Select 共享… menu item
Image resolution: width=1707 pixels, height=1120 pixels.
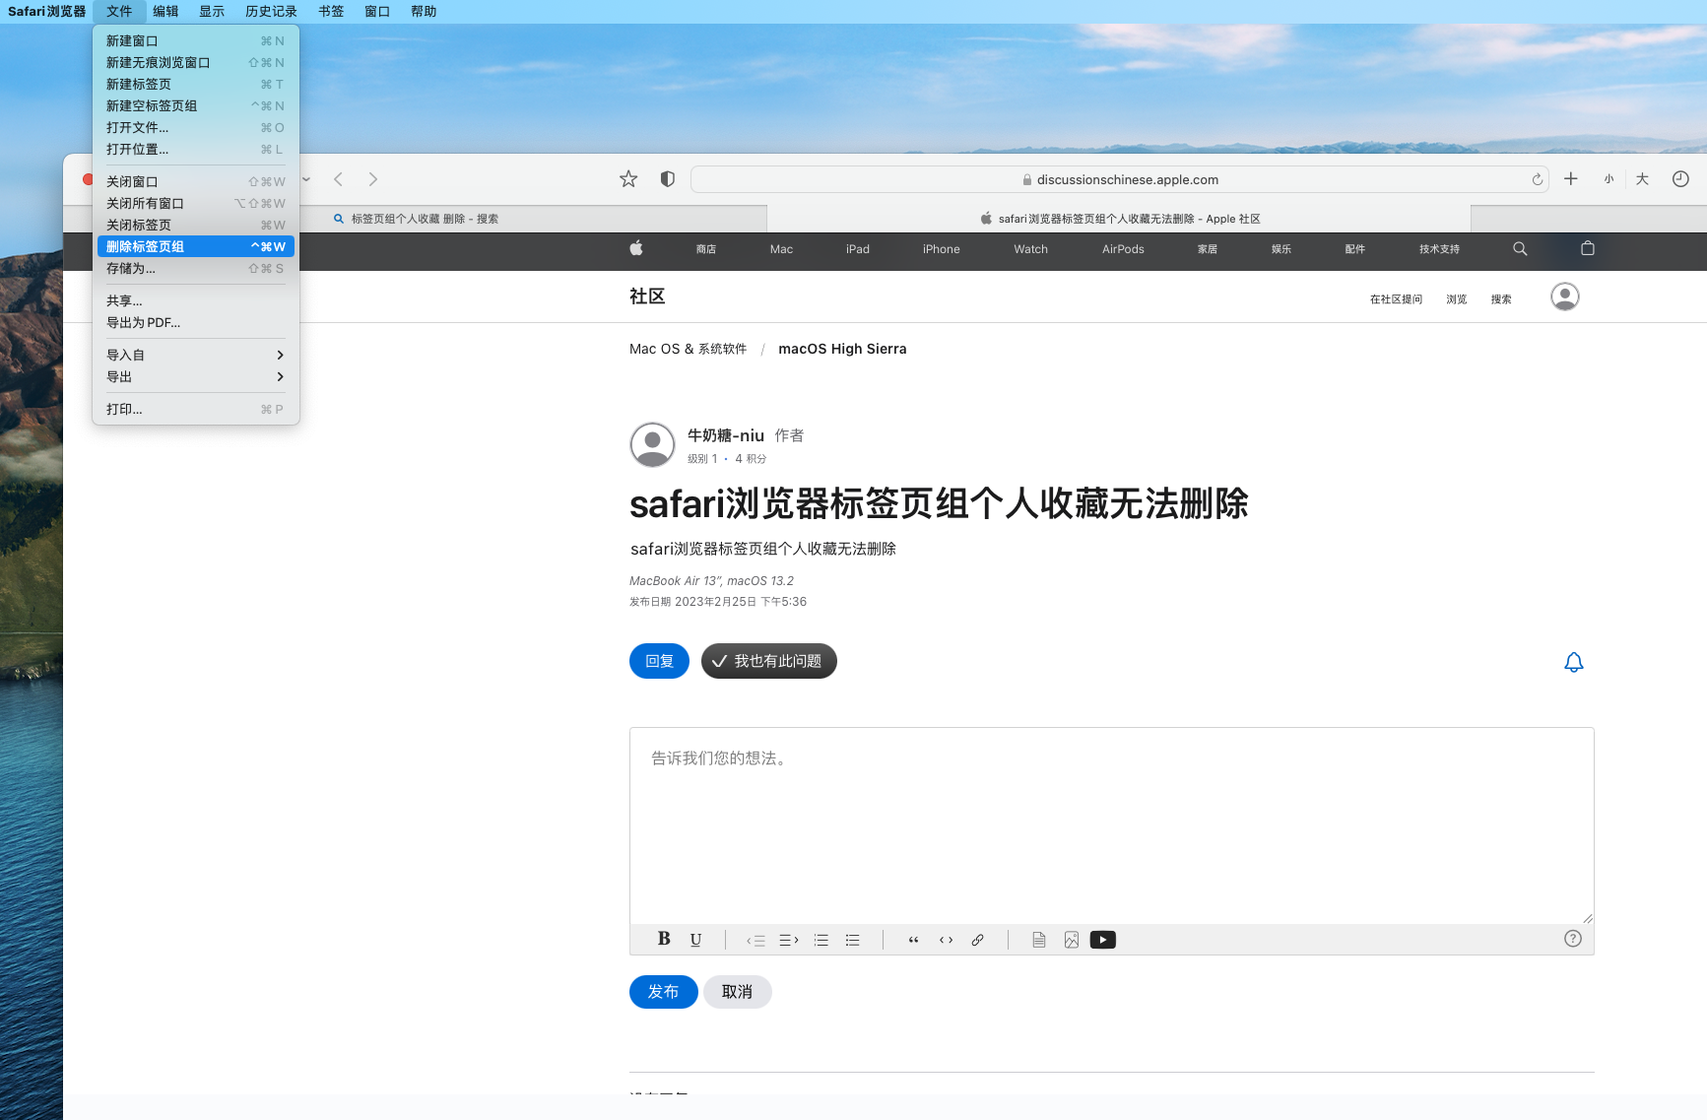click(x=196, y=300)
